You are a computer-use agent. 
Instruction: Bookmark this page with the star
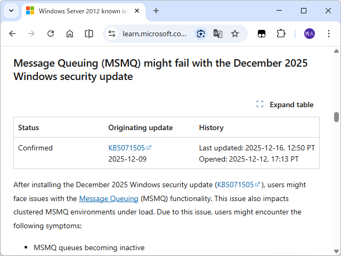pos(235,34)
